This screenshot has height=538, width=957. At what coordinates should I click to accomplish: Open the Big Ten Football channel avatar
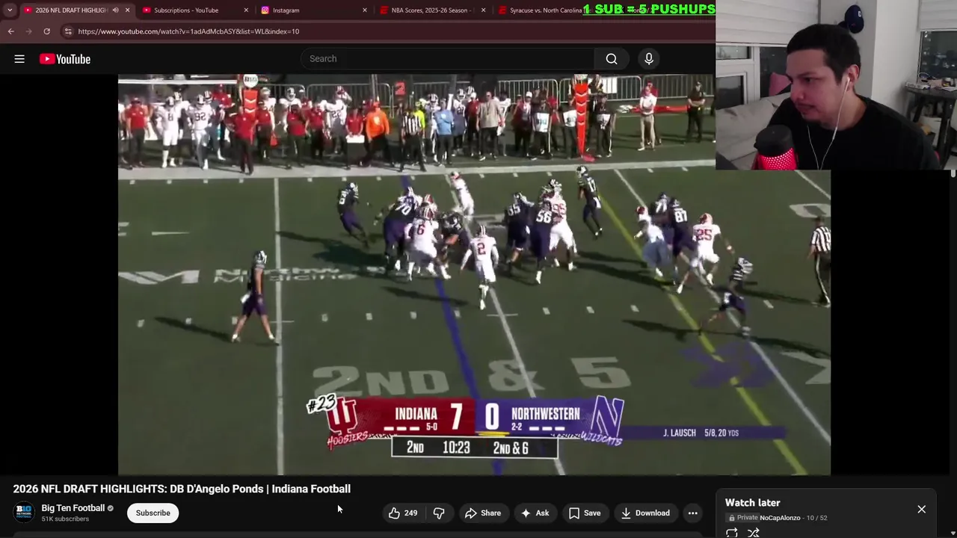click(x=24, y=513)
